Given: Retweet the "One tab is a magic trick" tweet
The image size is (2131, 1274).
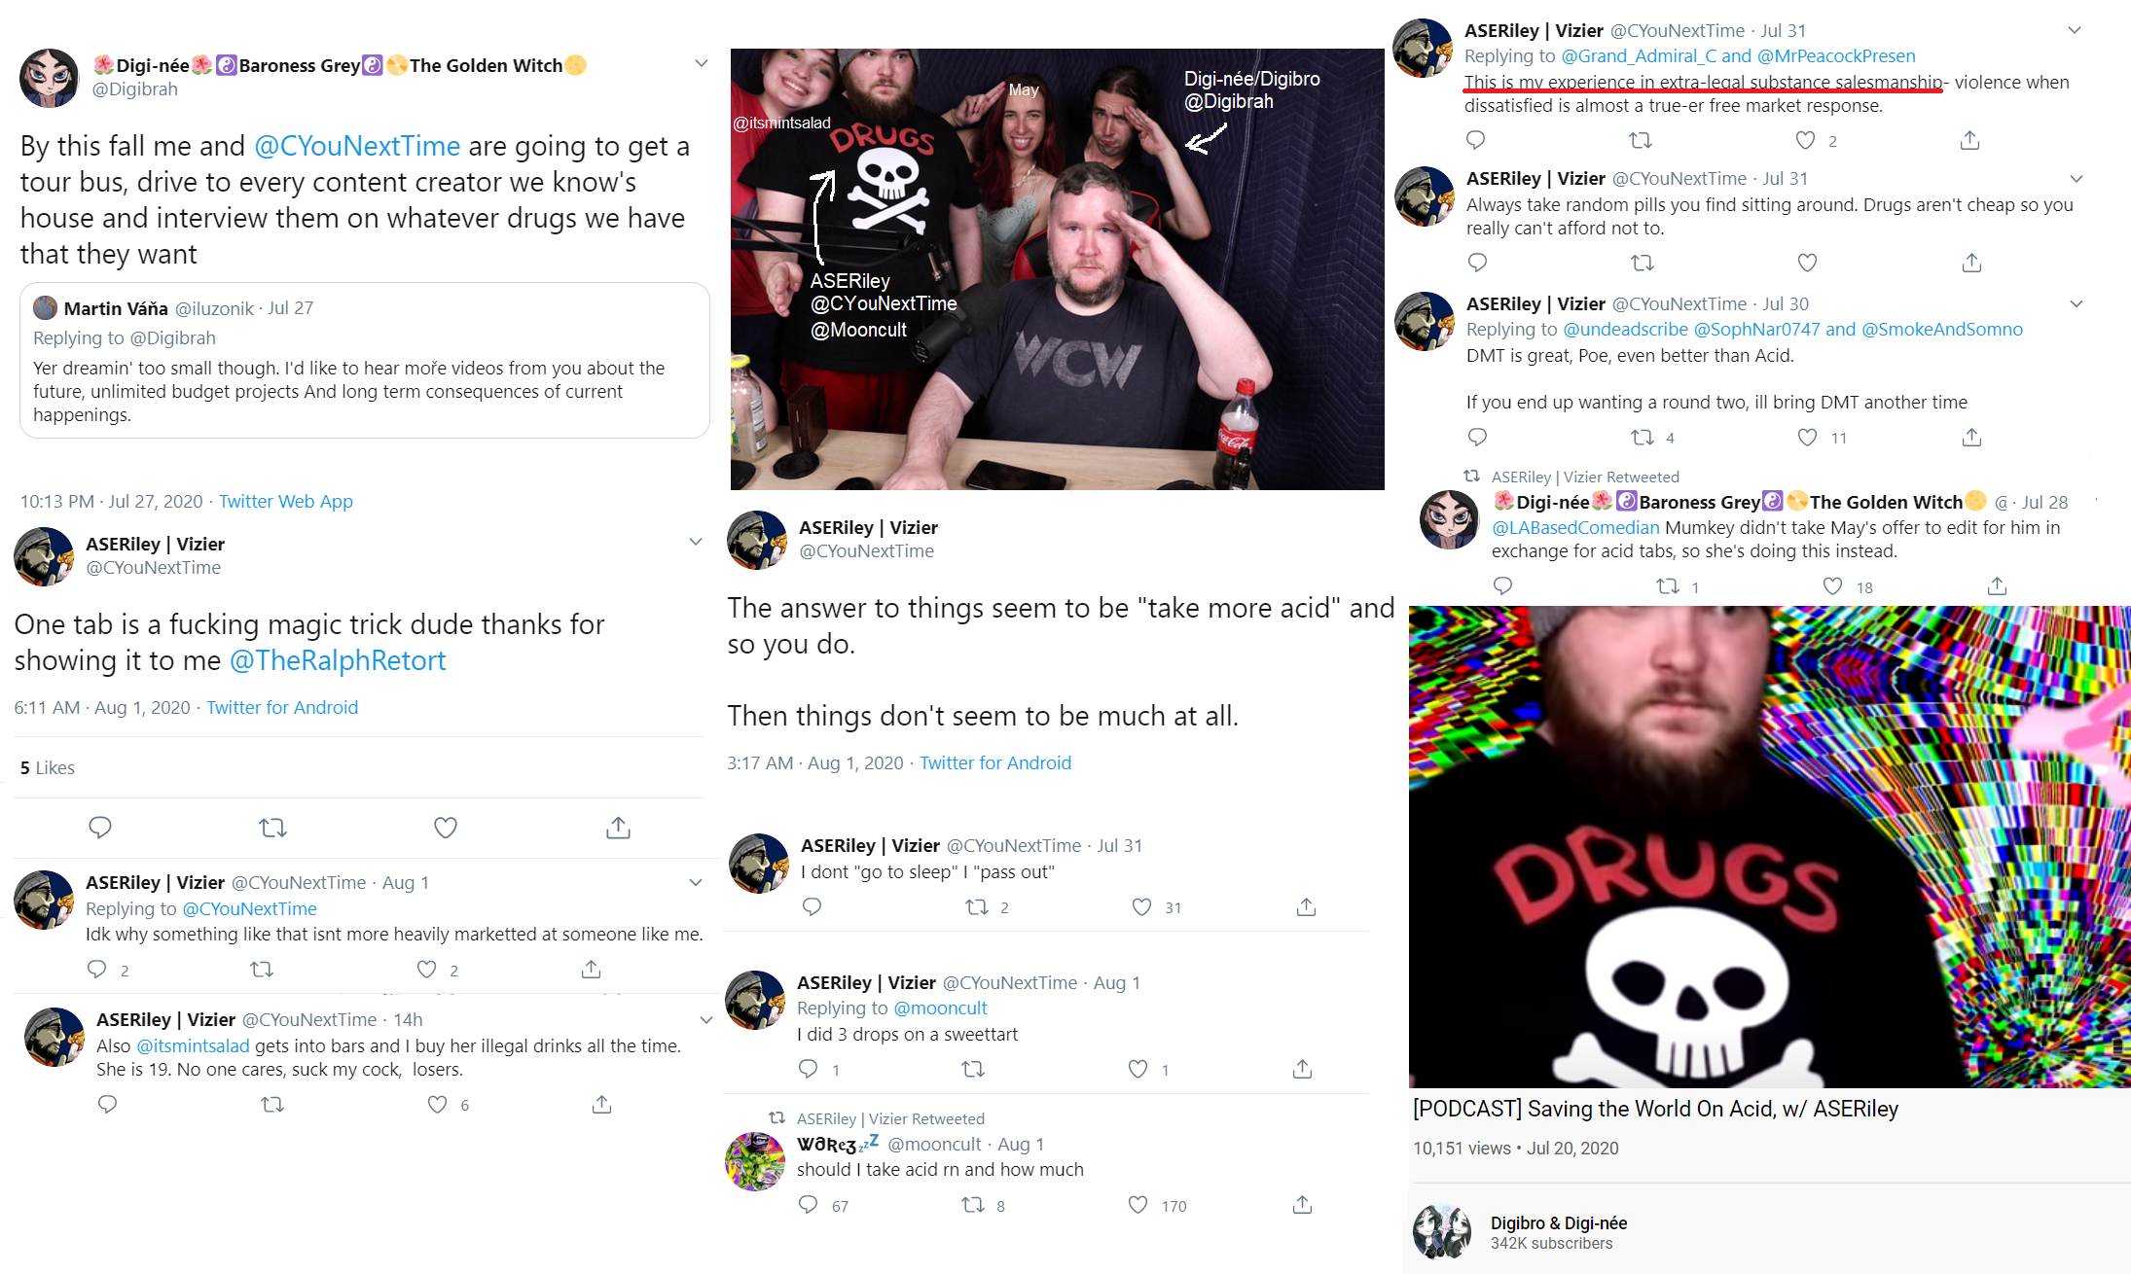Looking at the screenshot, I should tap(272, 828).
